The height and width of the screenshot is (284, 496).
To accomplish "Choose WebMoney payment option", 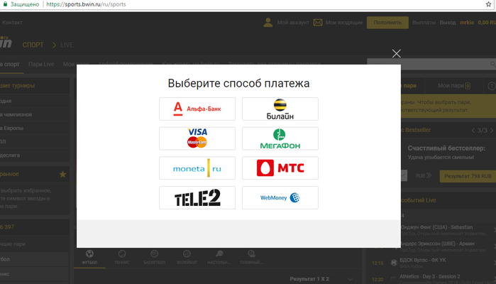I will click(x=280, y=197).
